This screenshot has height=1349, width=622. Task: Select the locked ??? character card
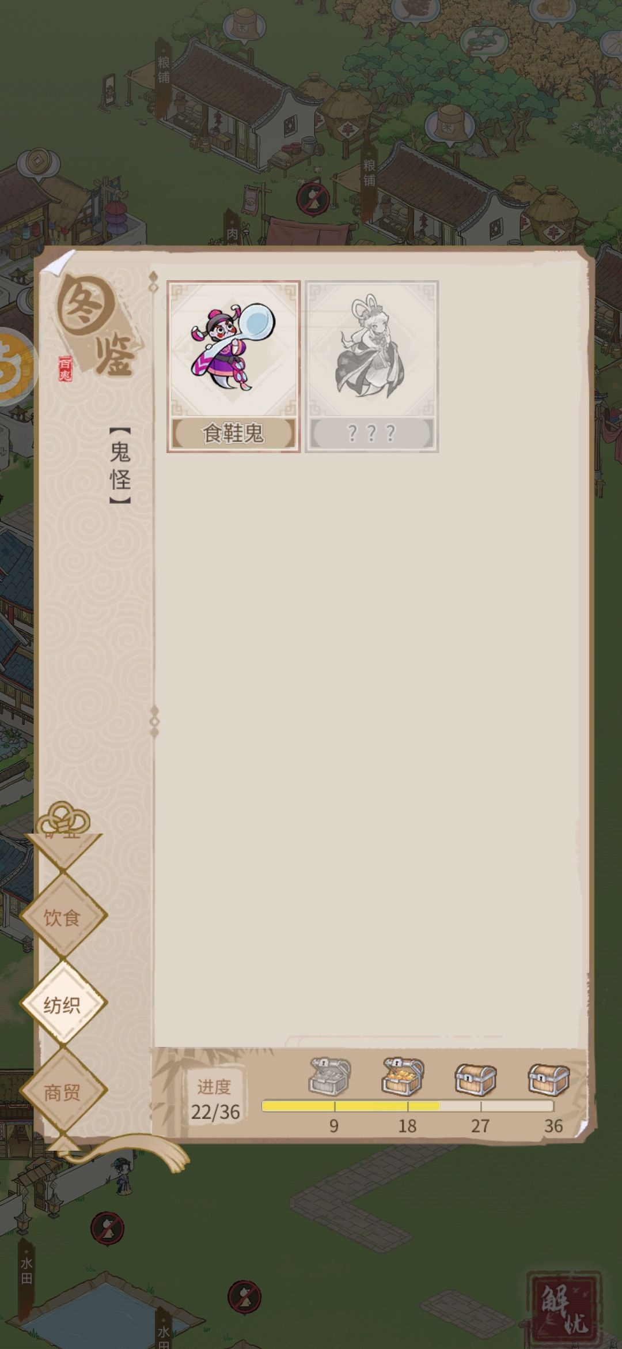371,366
